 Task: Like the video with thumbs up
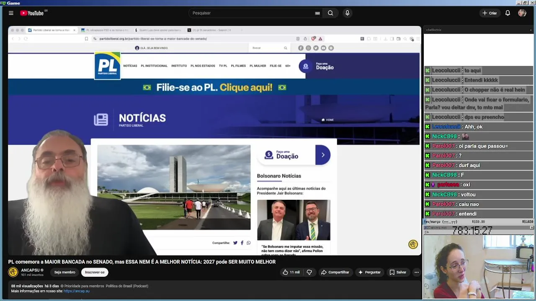[291, 272]
